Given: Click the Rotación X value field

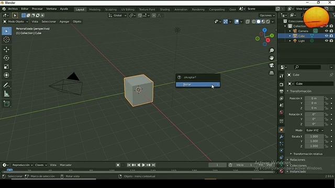Looking at the screenshot, I should pyautogui.click(x=314, y=114).
